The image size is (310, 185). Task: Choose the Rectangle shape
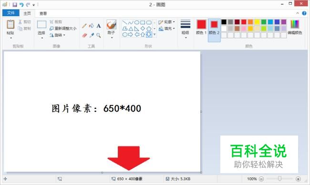[143, 22]
